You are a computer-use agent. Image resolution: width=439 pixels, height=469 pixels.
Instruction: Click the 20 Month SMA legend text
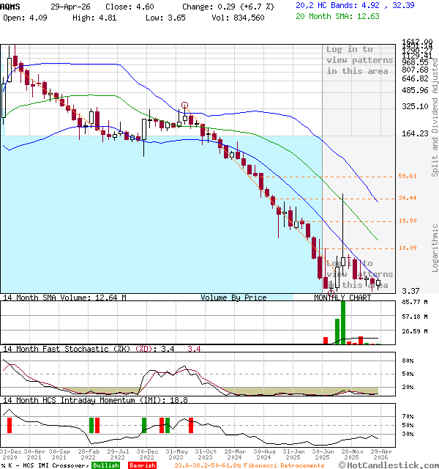pyautogui.click(x=326, y=17)
